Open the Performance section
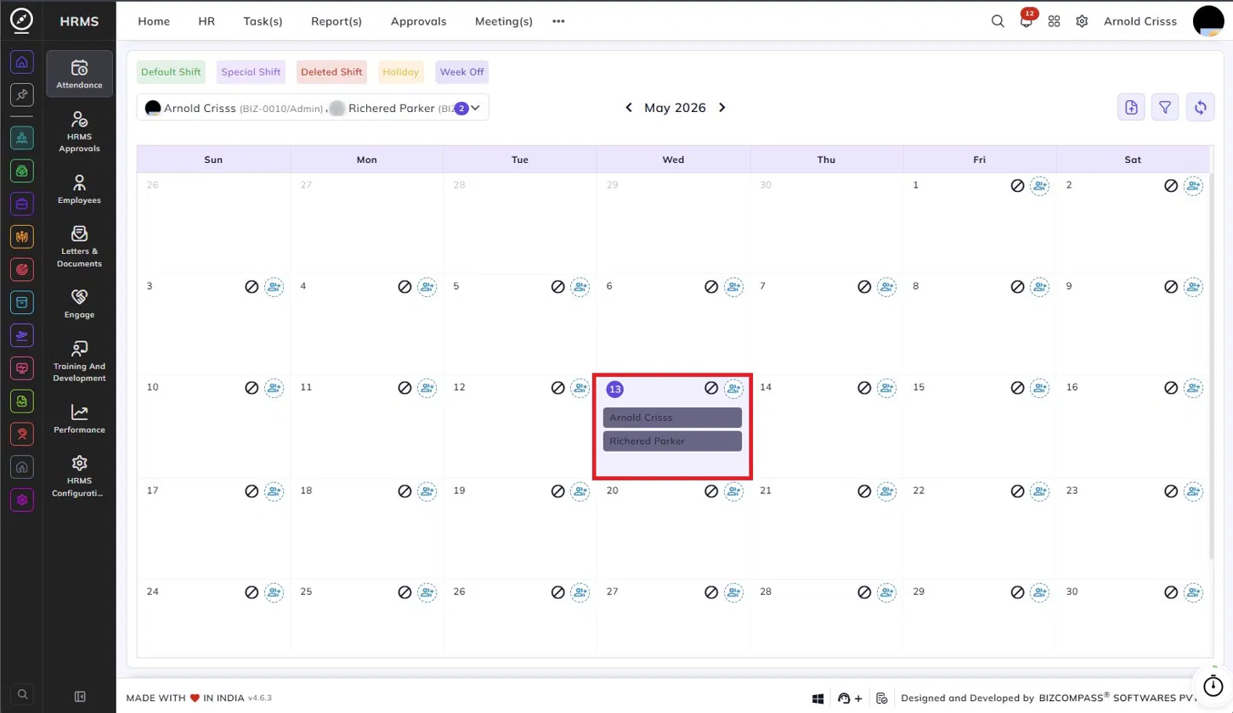 point(80,419)
